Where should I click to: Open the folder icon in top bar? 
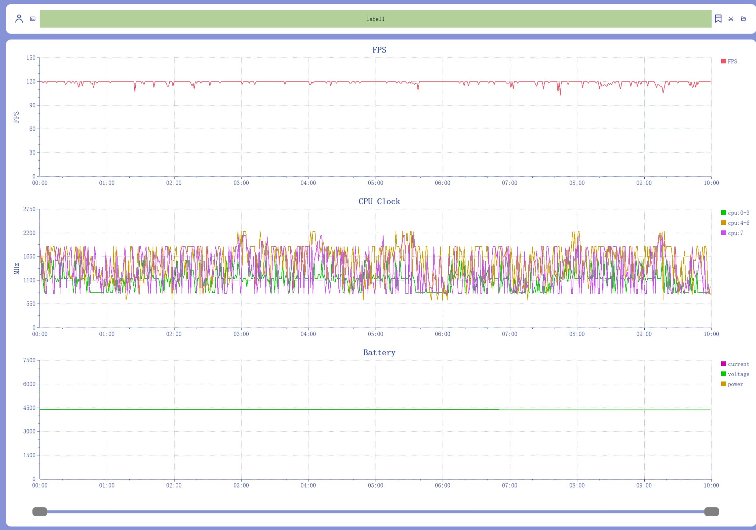(x=743, y=19)
